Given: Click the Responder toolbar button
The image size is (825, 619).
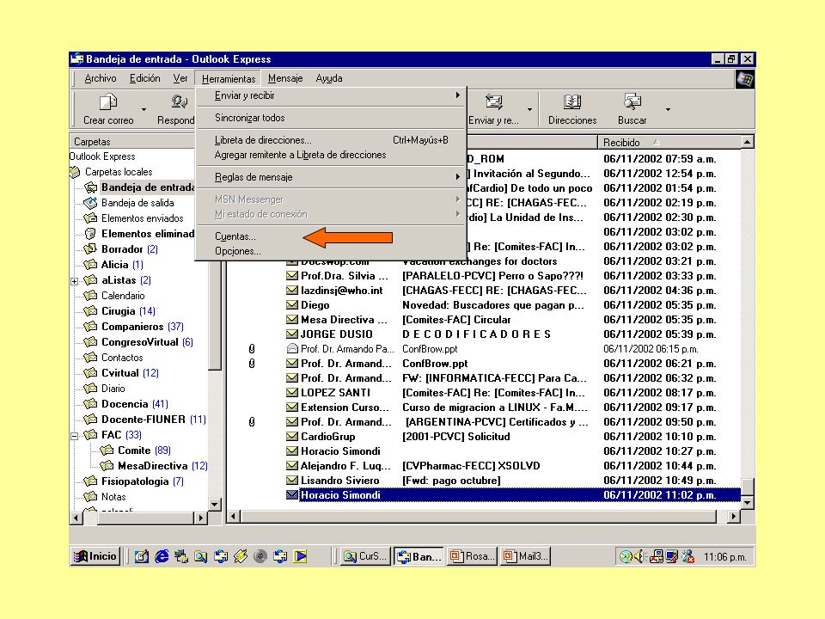Looking at the screenshot, I should (x=175, y=109).
